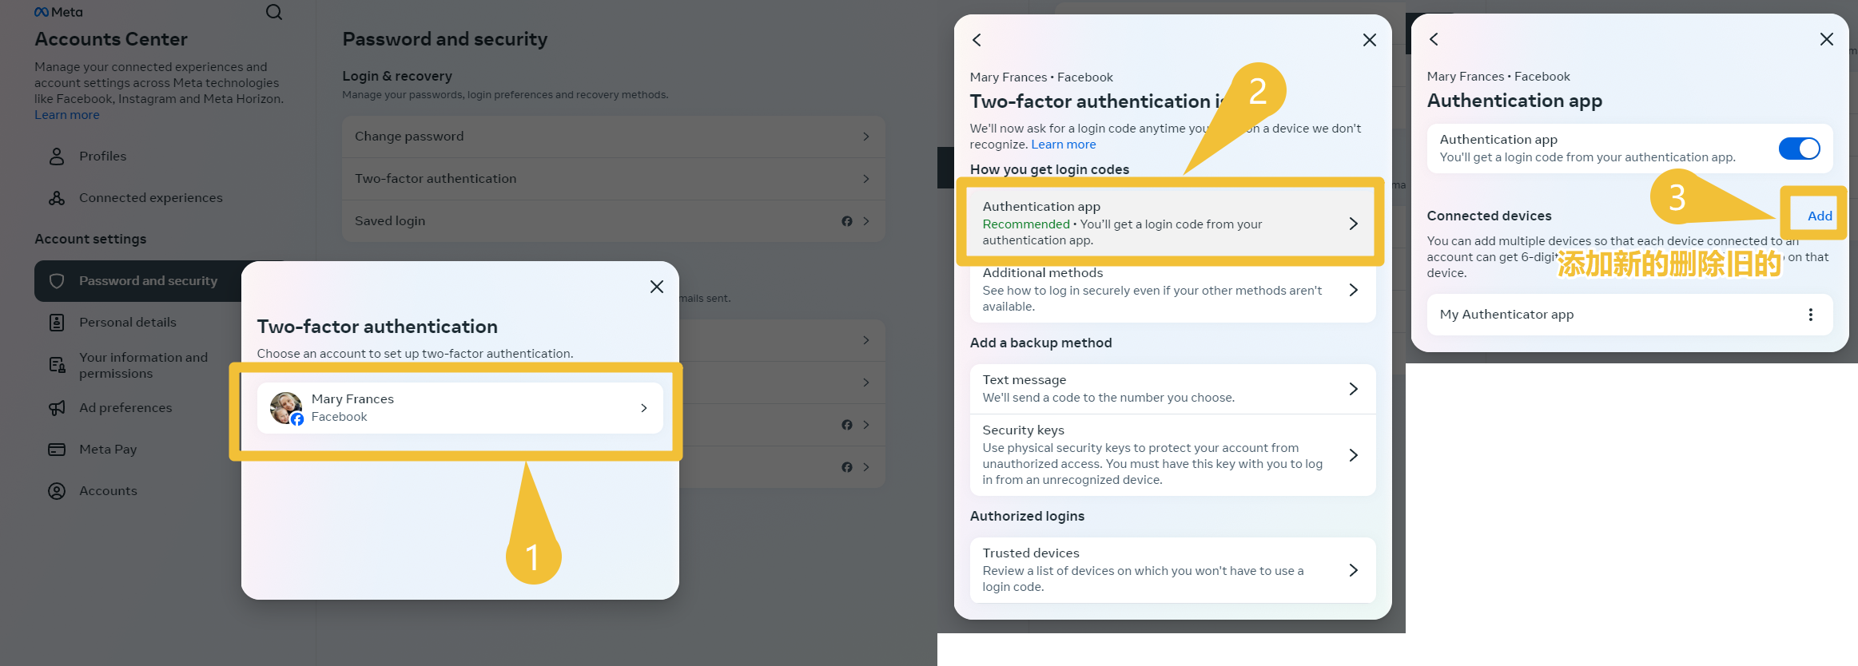Select Mary Frances Facebook account
The height and width of the screenshot is (666, 1858).
[x=460, y=408]
